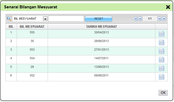Go to first page of results
Screen dimensions: 174x102
click(136, 19)
